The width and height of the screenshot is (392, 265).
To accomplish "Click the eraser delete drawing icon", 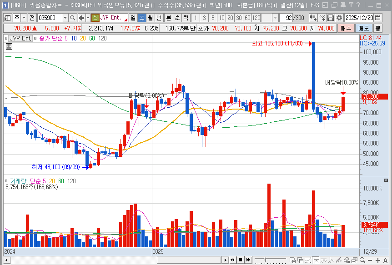I will point(347,260).
